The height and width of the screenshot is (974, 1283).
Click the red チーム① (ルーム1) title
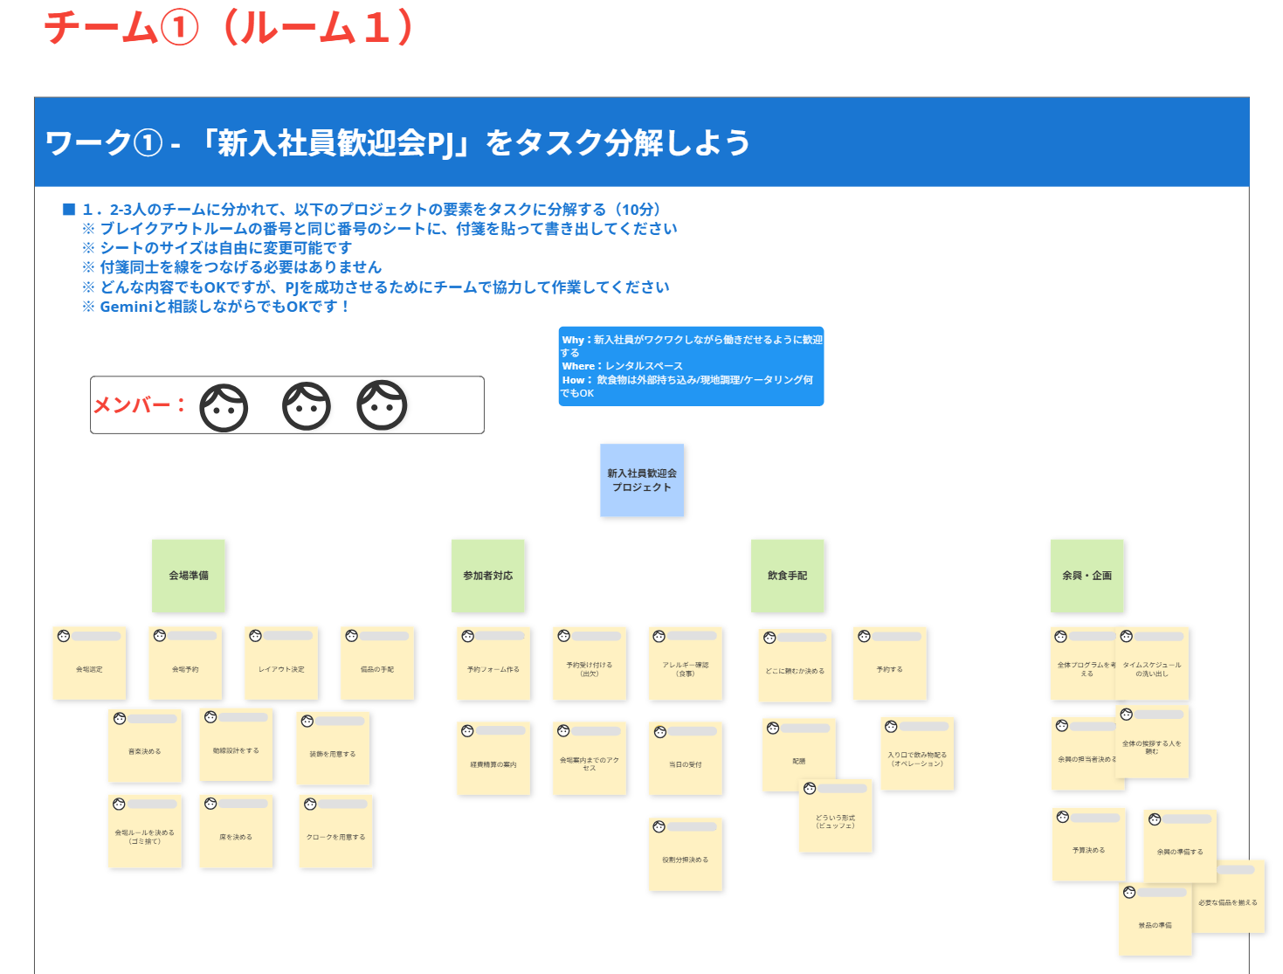[229, 28]
